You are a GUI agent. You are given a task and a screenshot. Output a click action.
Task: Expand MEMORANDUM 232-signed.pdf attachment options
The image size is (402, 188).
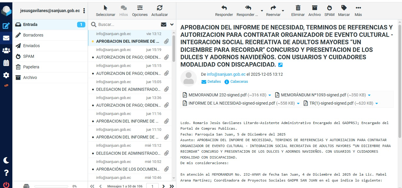click(x=269, y=95)
